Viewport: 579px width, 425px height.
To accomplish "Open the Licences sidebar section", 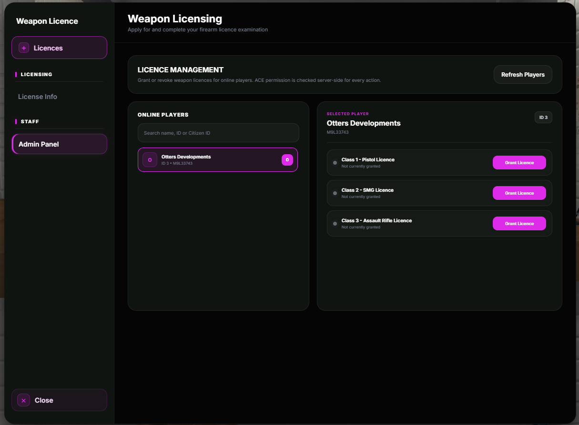I will (x=60, y=48).
